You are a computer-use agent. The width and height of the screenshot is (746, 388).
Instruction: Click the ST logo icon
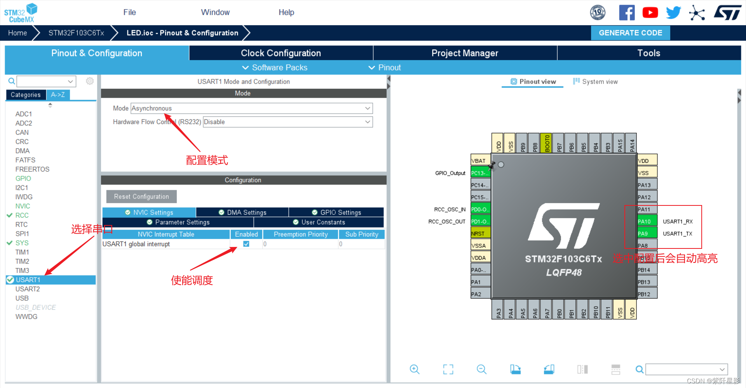point(727,12)
